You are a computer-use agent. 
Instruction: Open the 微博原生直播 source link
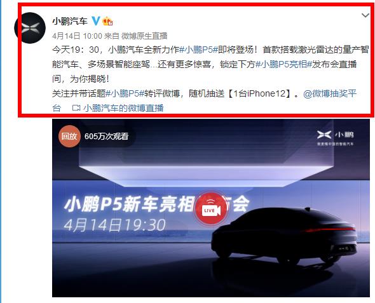point(144,36)
